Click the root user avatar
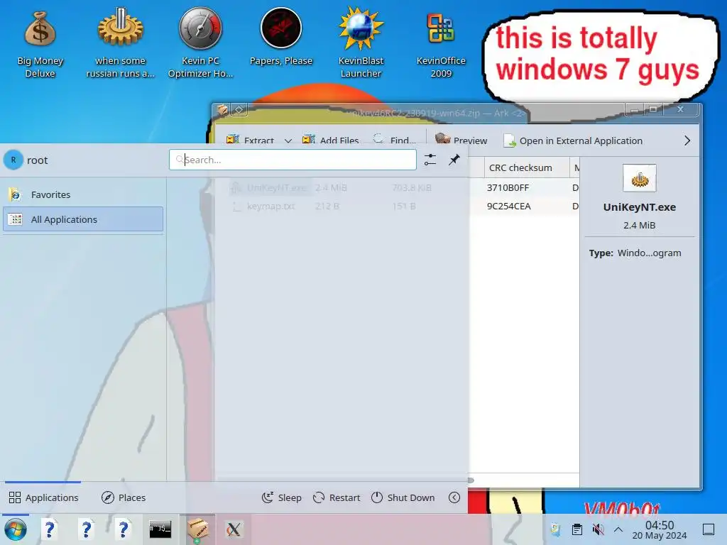 point(13,160)
